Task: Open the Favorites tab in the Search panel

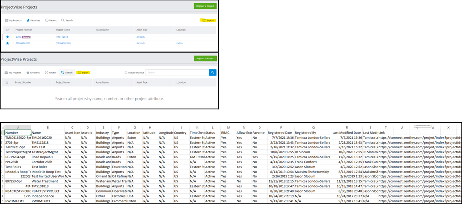Action: point(33,73)
